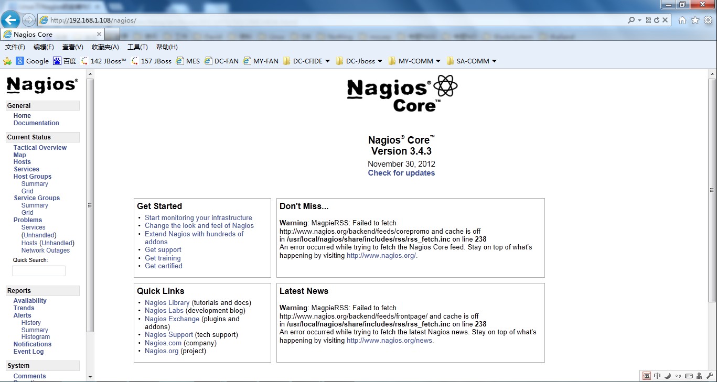Click the Check for updates link
This screenshot has height=382, width=717.
tap(401, 173)
